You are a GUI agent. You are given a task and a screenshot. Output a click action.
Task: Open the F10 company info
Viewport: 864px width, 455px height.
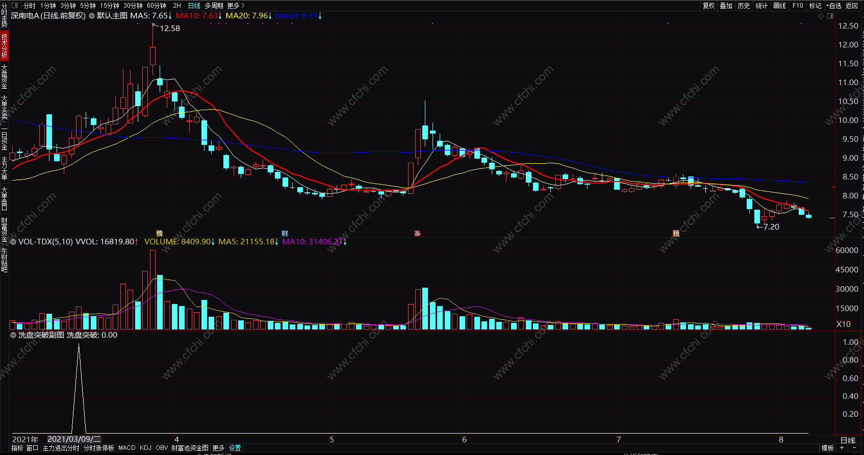tap(798, 6)
